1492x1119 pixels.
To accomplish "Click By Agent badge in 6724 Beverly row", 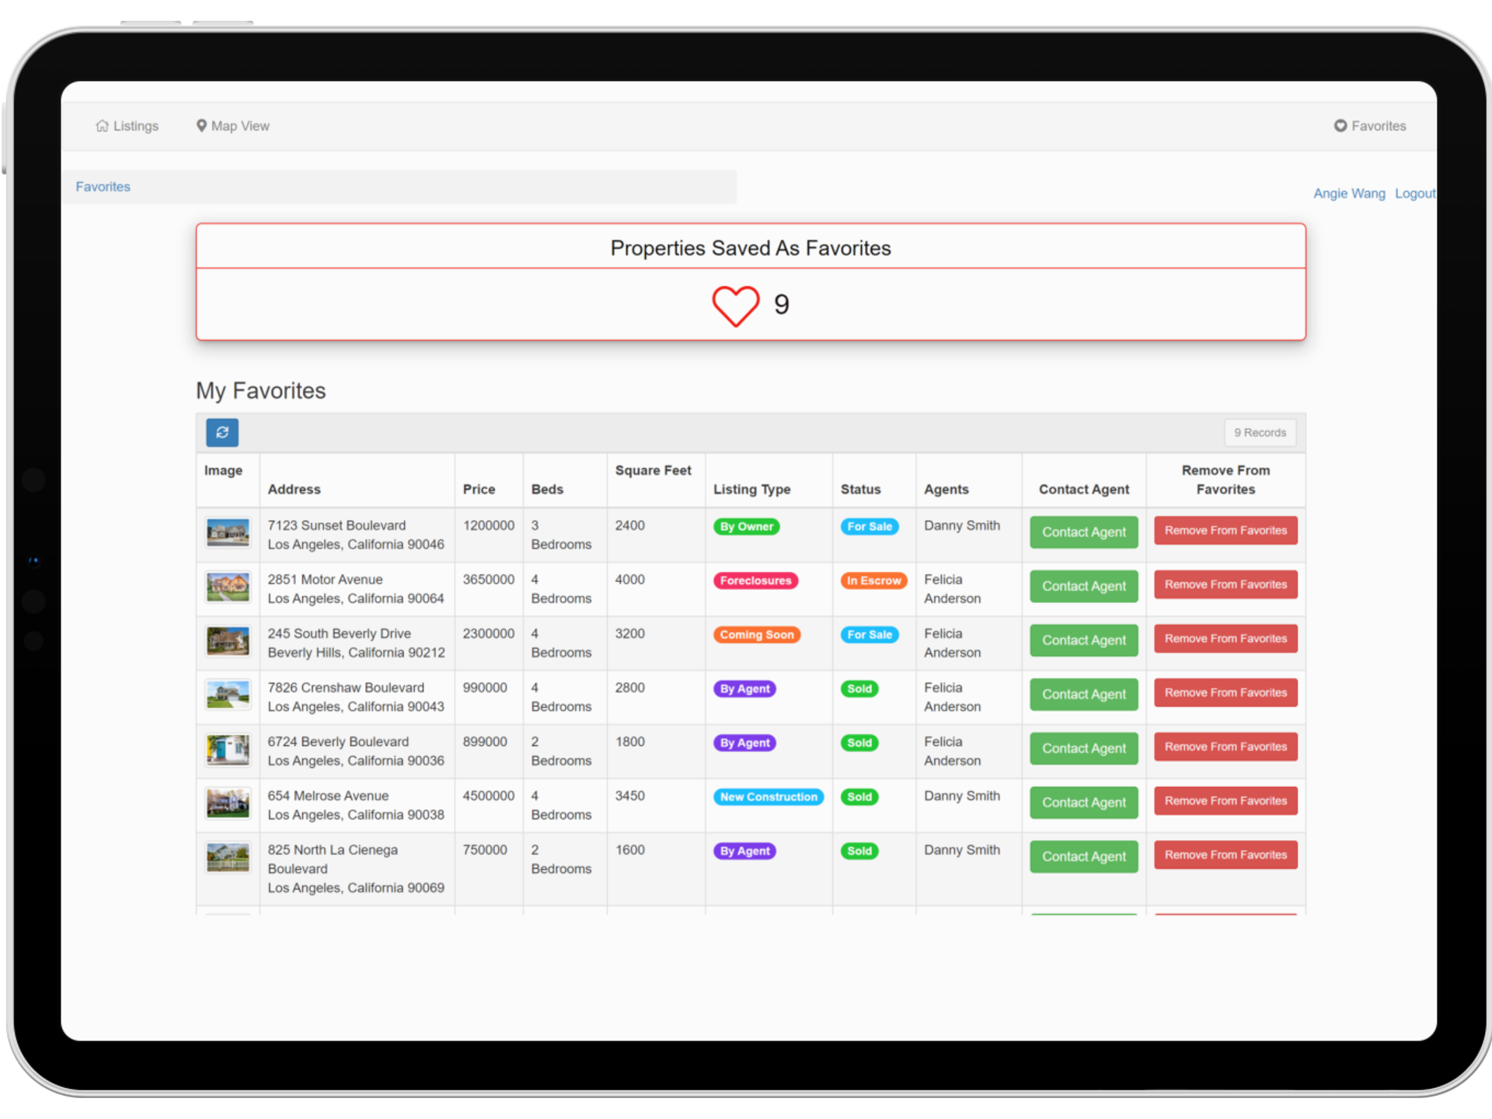I will coord(744,743).
